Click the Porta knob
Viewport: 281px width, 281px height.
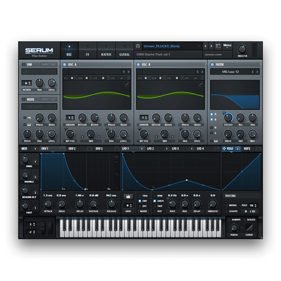[234, 228]
